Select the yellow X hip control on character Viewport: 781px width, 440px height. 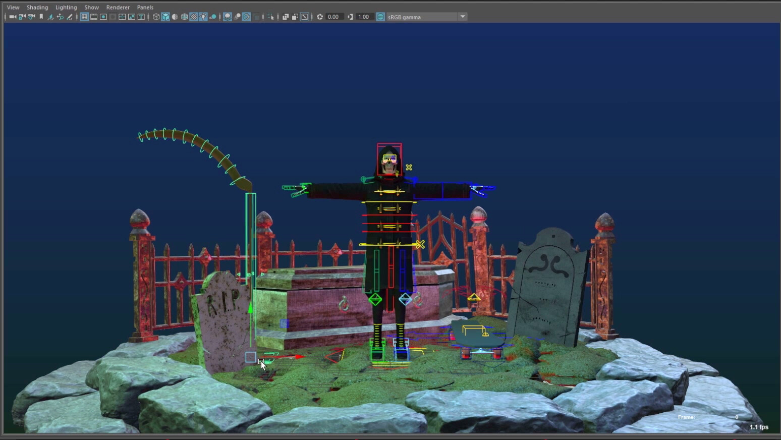tap(420, 244)
